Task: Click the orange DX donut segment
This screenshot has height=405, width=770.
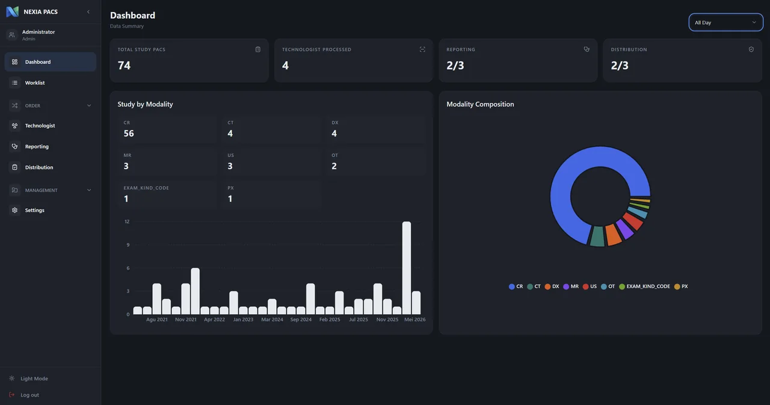Action: pyautogui.click(x=613, y=234)
